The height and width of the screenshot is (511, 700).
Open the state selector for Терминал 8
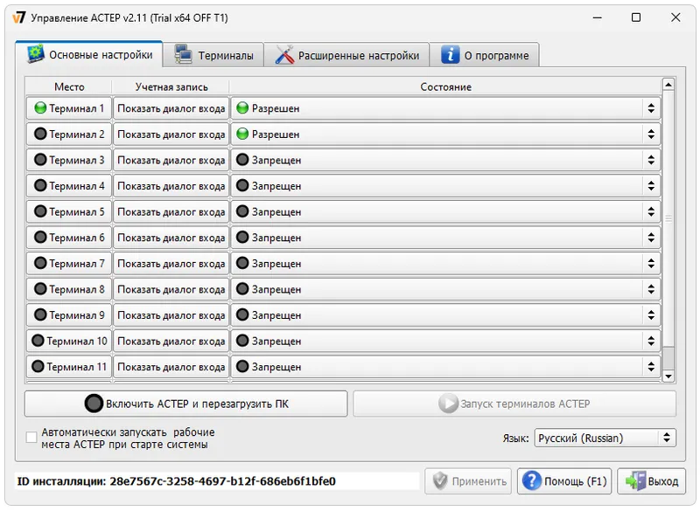click(445, 288)
